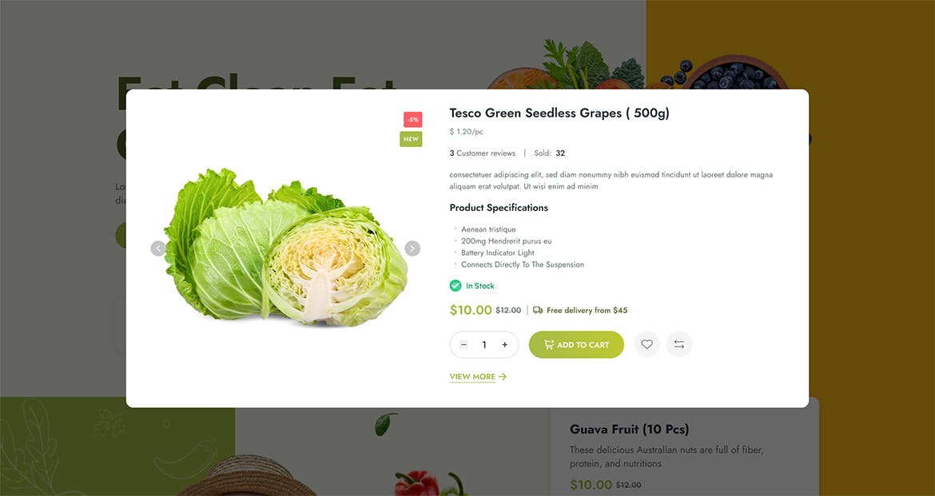This screenshot has width=935, height=496.
Task: Click the Sold: 32 count
Action: (x=550, y=153)
